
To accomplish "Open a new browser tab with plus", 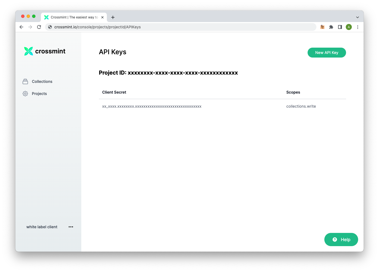I will 113,17.
